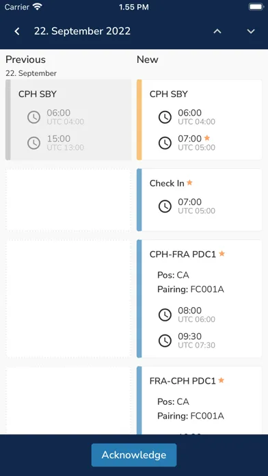
Task: Tap the clock icon beside 07:00 in Check In
Action: point(165,206)
